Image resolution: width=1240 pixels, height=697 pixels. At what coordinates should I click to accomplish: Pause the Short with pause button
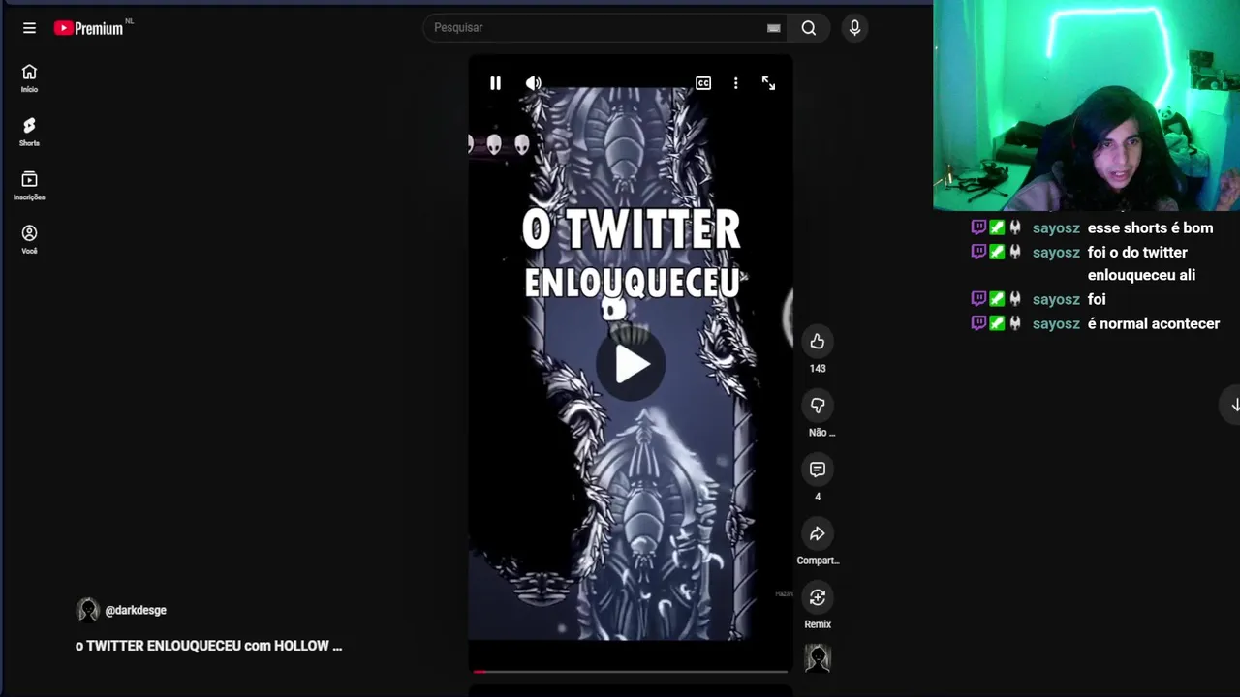(495, 83)
